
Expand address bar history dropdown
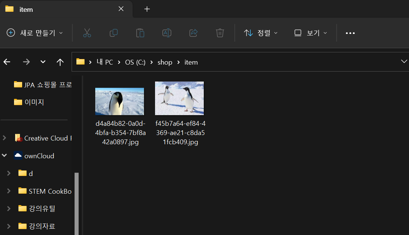pyautogui.click(x=404, y=62)
